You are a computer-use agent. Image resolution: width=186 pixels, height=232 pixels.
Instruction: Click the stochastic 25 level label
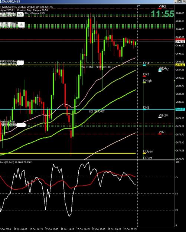tap(176, 210)
